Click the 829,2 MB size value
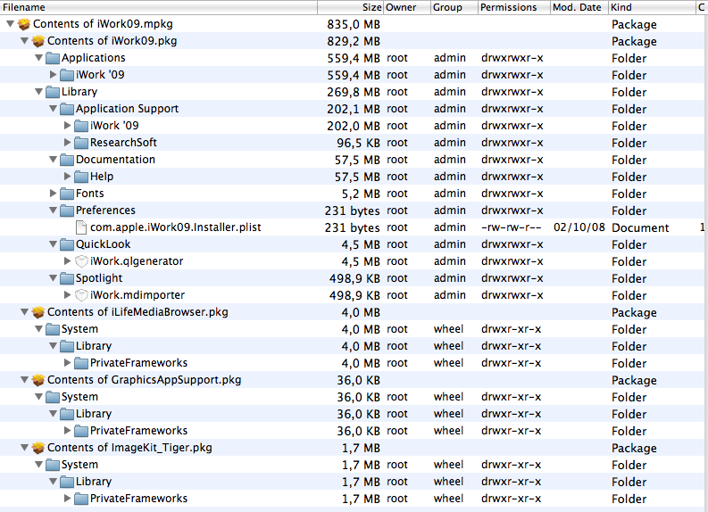The image size is (708, 512). tap(354, 42)
